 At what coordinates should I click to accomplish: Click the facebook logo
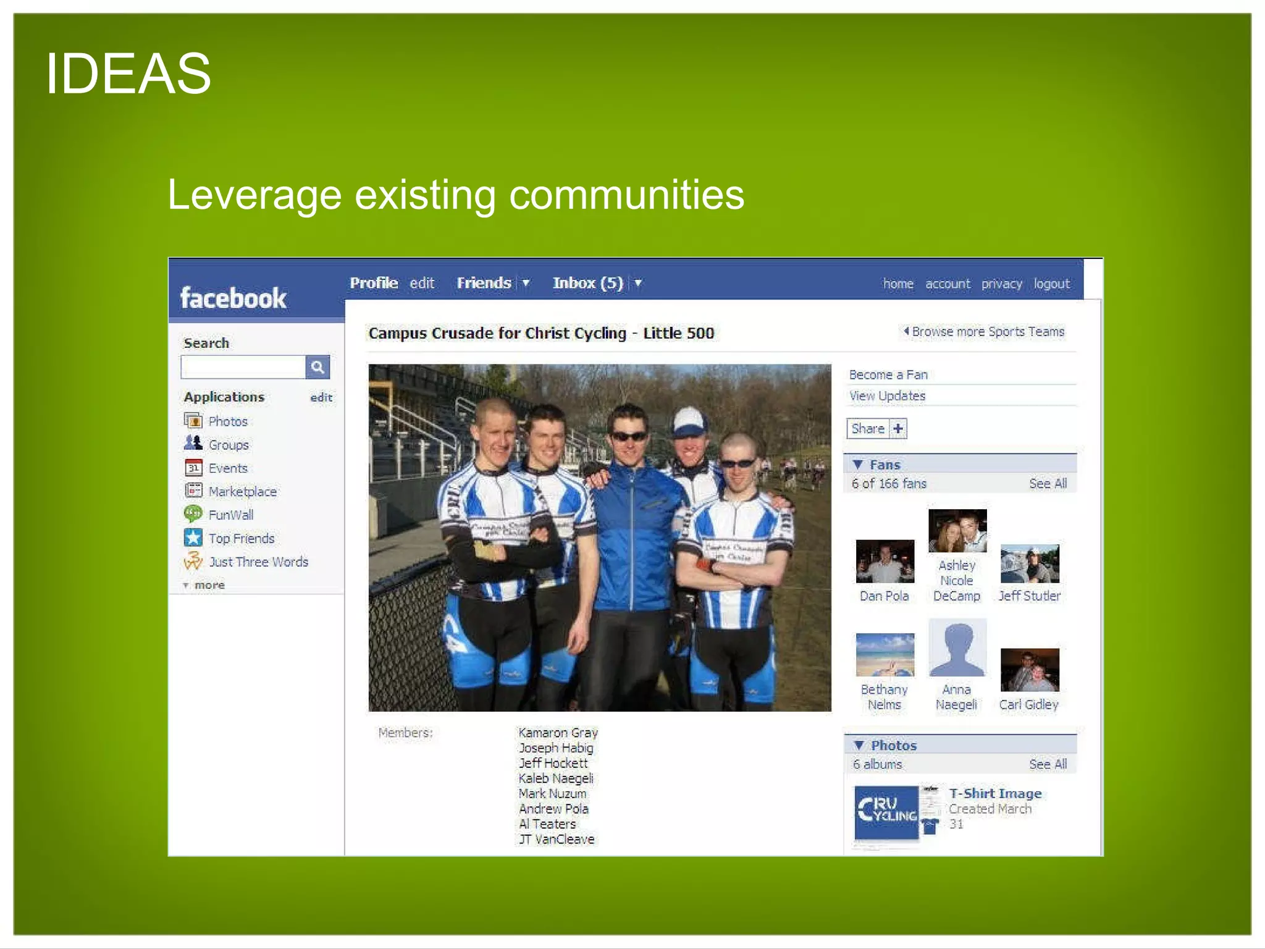(233, 298)
